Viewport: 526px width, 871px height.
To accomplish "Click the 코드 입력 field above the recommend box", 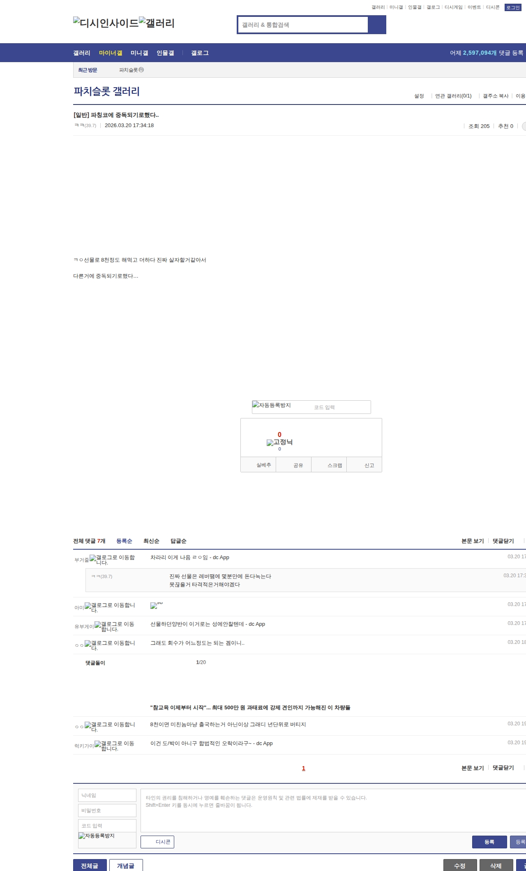I will 341,407.
